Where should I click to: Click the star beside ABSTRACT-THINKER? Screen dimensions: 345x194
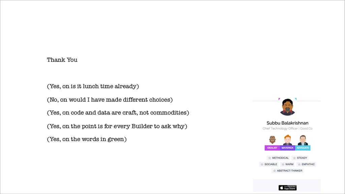[274, 171]
